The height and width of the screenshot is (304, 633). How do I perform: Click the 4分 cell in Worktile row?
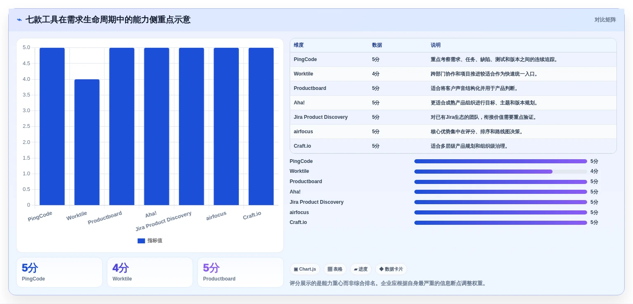[x=376, y=74]
